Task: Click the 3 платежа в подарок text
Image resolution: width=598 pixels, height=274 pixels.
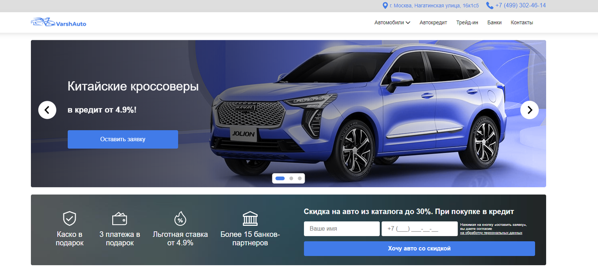Action: coord(120,239)
